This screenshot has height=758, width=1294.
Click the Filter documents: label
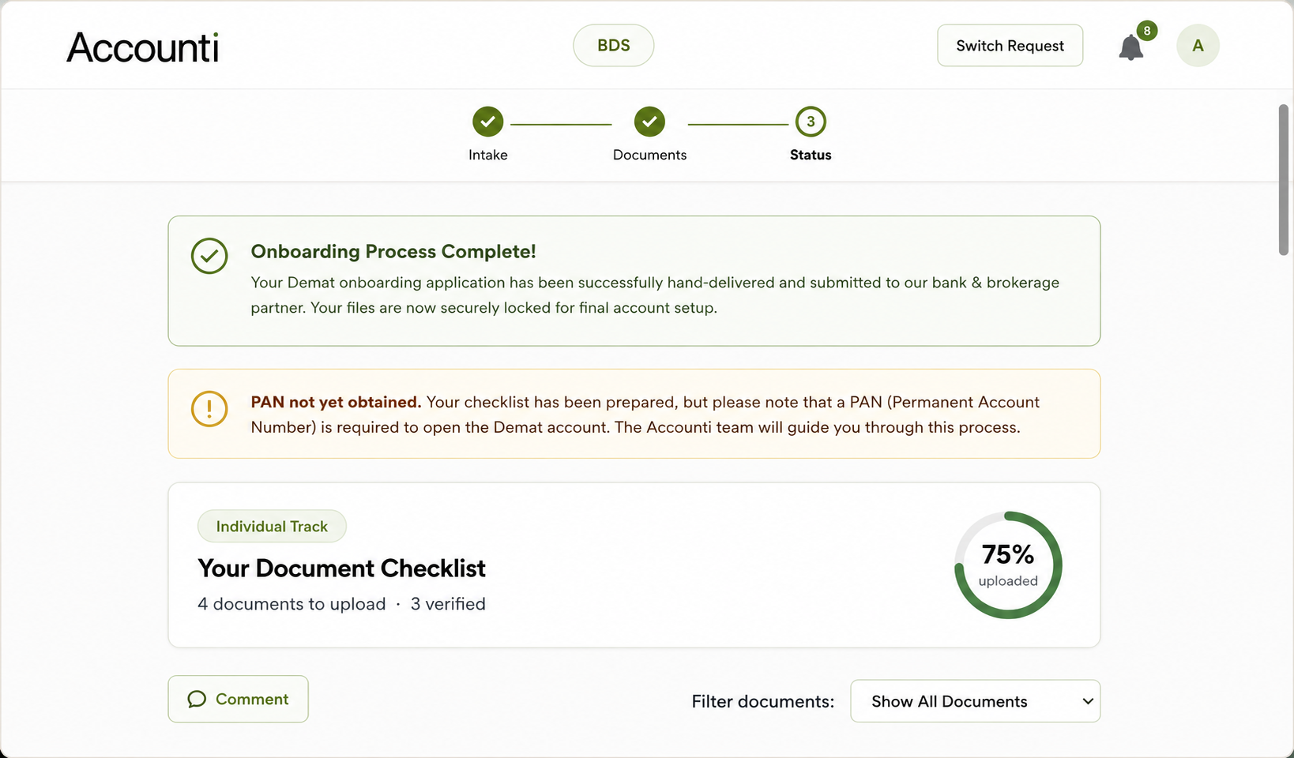click(762, 701)
